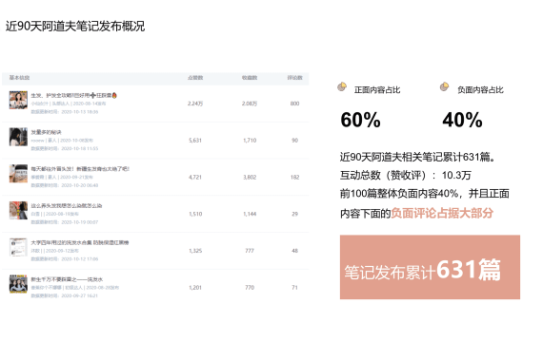Click the 基本信息 column header
543x342 pixels.
19,78
